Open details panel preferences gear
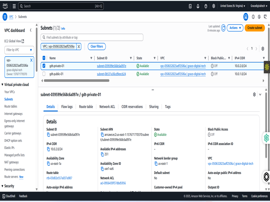Screen dimensions: 270x202 (254, 94)
